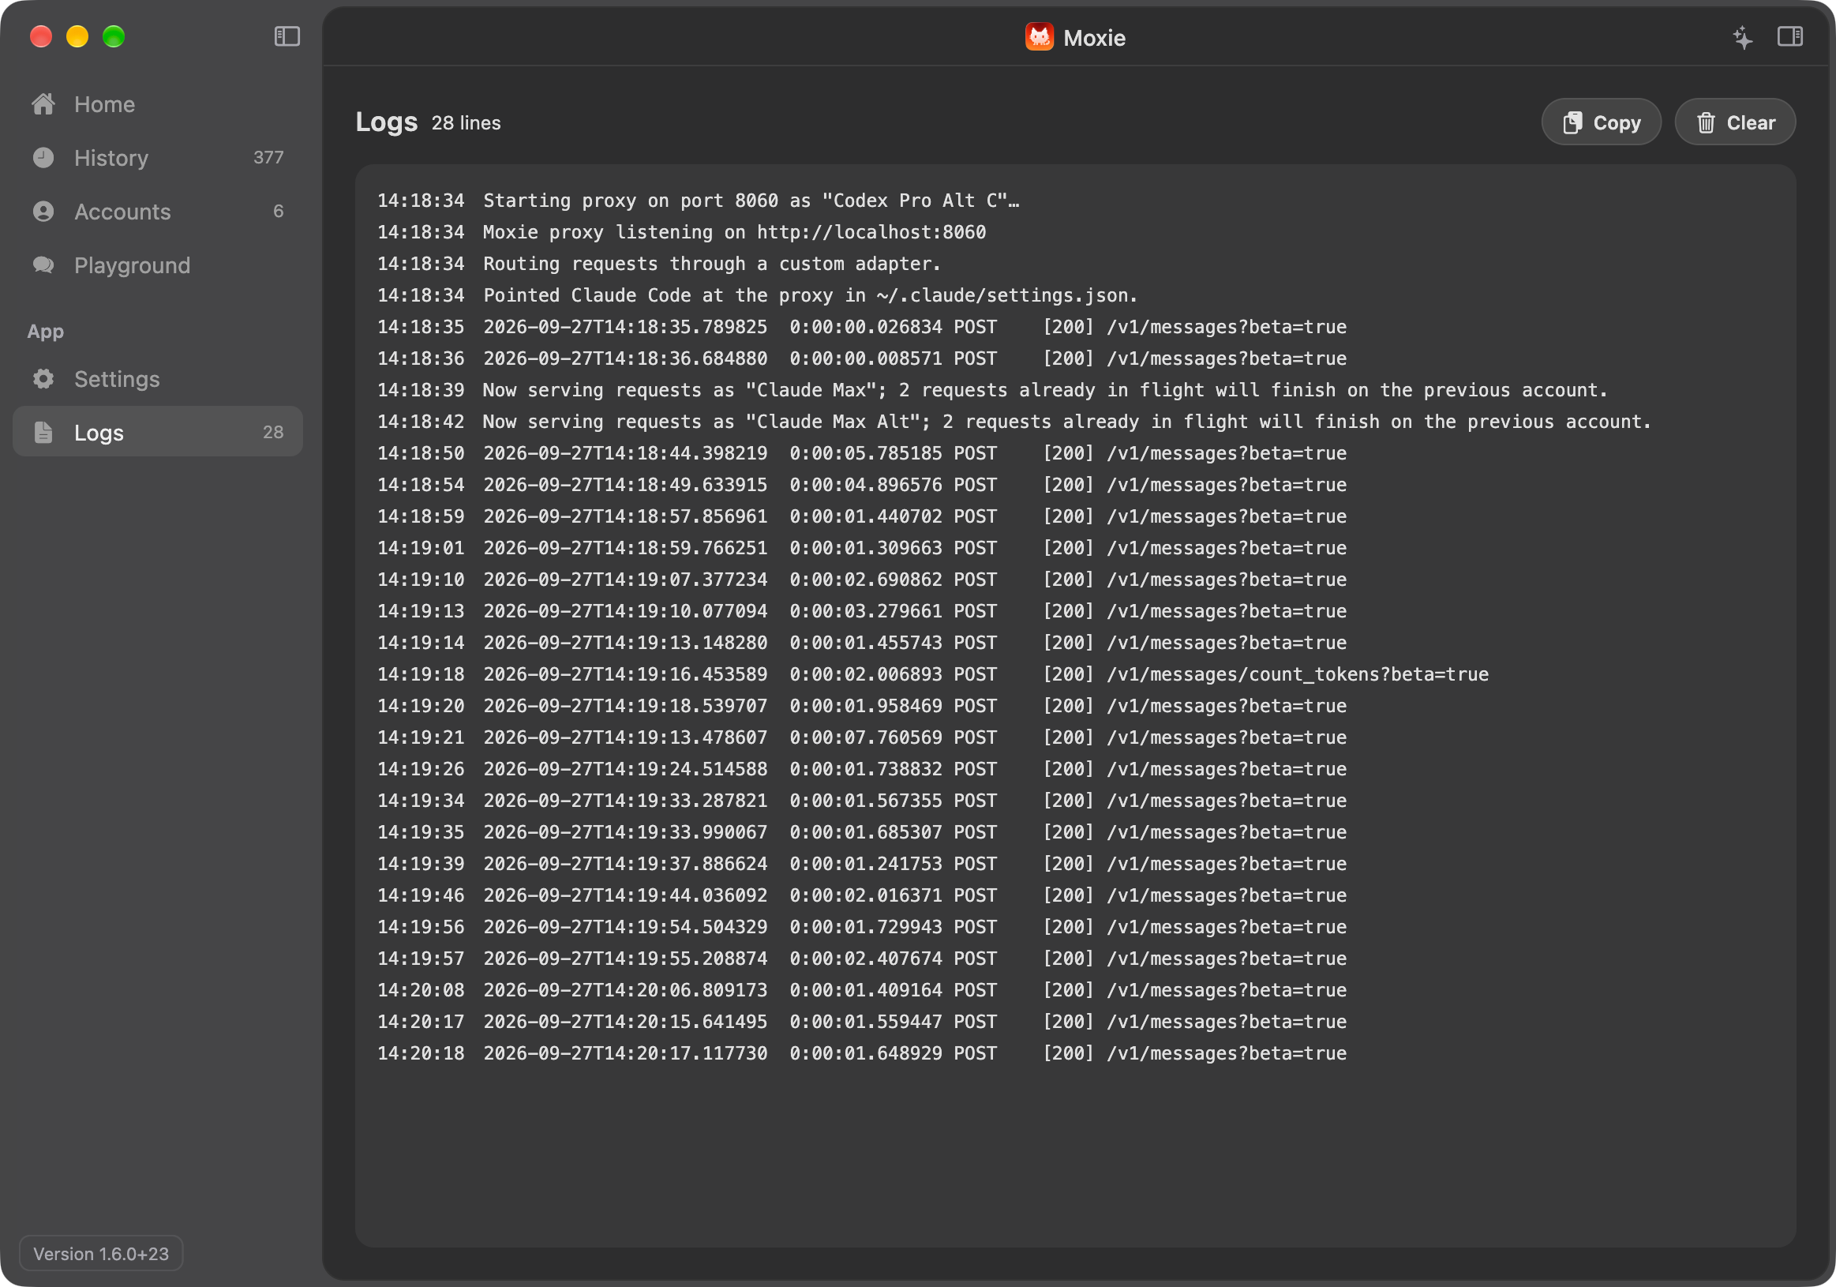
Task: Click the green zoom window button
Action: (x=114, y=37)
